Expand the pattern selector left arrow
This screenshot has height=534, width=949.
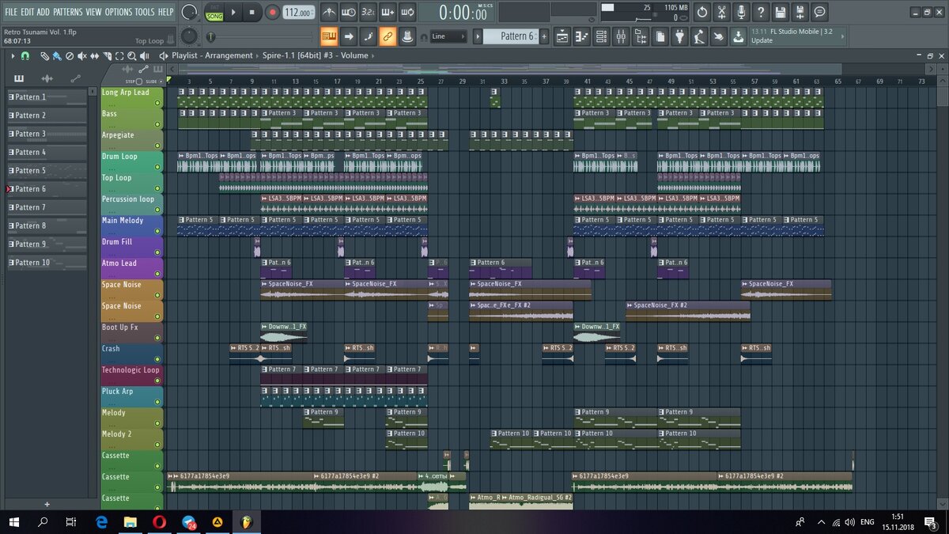click(478, 36)
